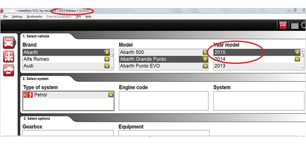Click the empty Engine code list box

click(x=163, y=101)
